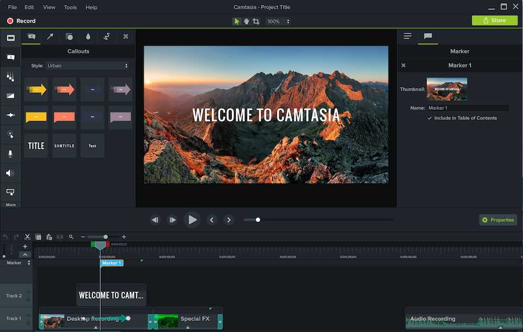This screenshot has width=523, height=332.
Task: Click the green Share button
Action: pos(495,20)
